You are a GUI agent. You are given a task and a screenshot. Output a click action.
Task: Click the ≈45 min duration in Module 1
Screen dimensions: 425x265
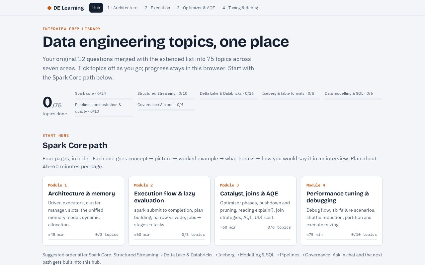coord(56,235)
